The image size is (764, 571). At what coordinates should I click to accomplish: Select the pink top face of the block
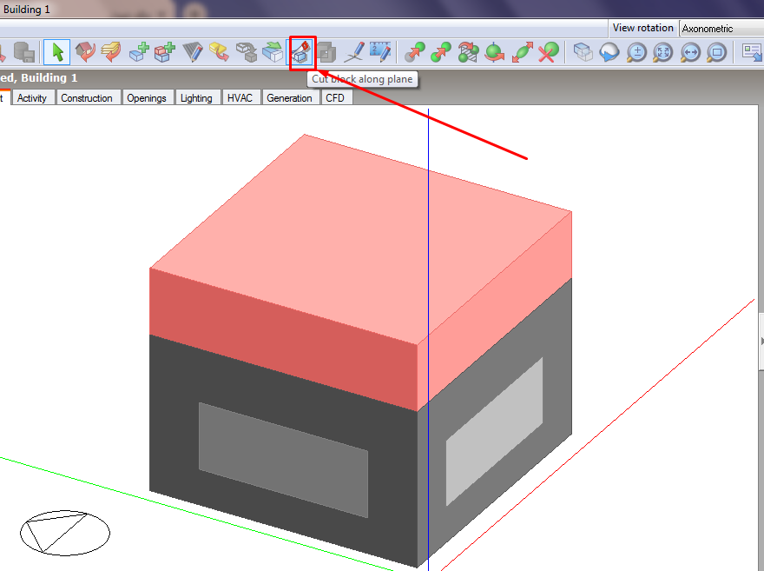360,239
